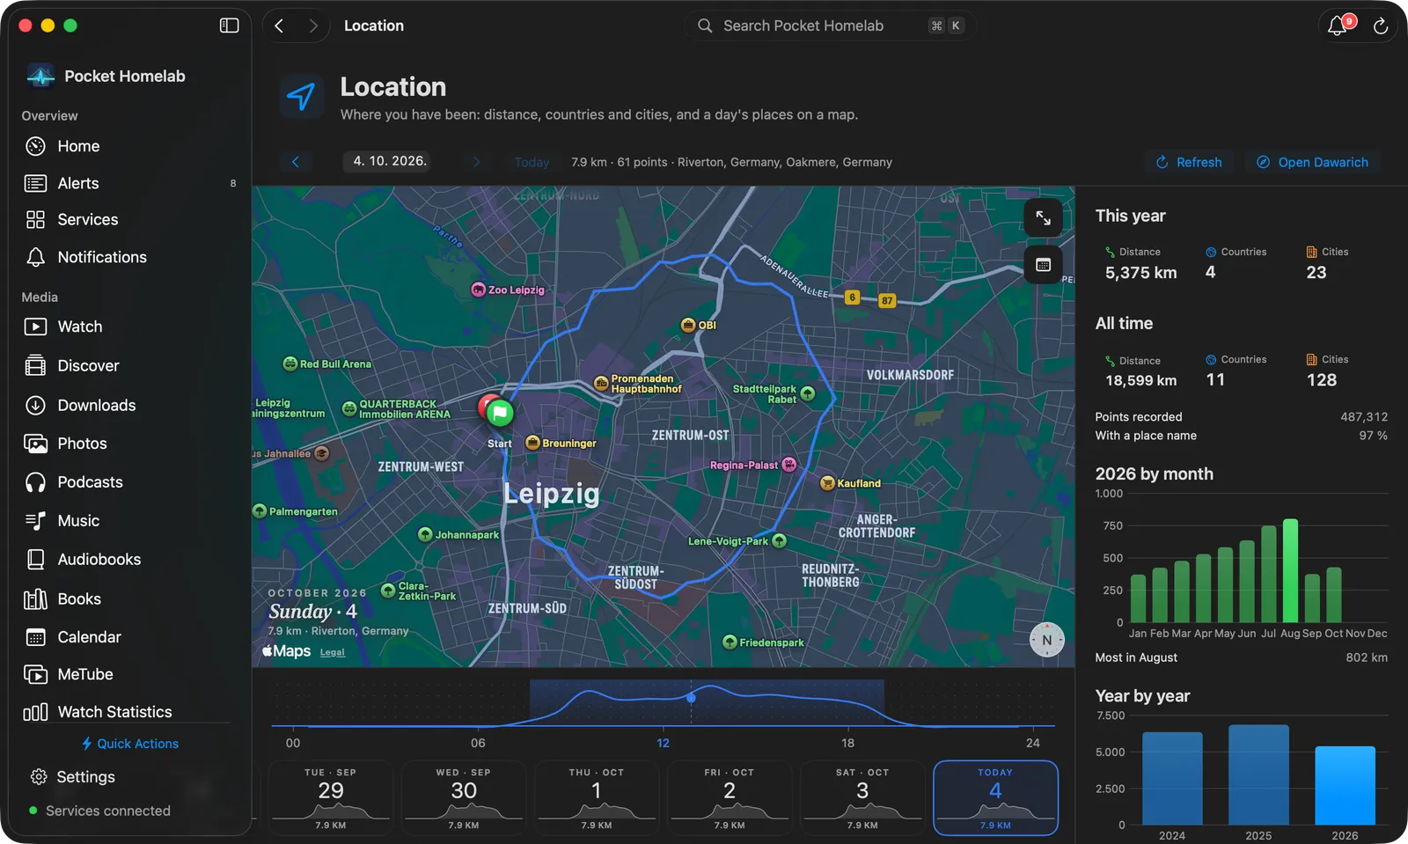Open Podcasts in the sidebar
The width and height of the screenshot is (1408, 844).
click(130, 482)
